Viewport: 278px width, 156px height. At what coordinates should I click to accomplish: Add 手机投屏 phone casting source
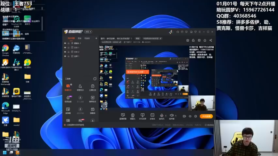click(x=142, y=116)
